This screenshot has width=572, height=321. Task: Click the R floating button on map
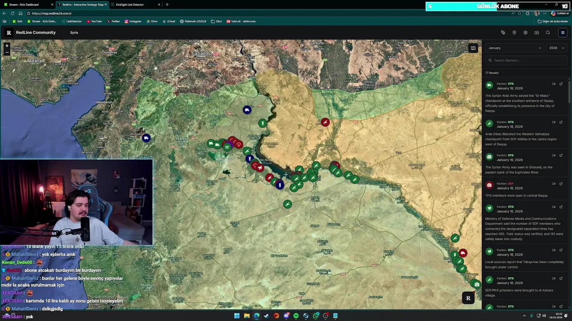(468, 298)
